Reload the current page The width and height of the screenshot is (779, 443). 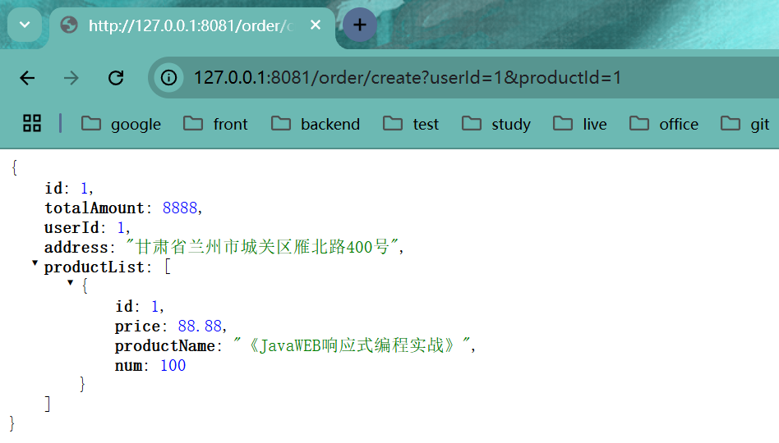[116, 78]
